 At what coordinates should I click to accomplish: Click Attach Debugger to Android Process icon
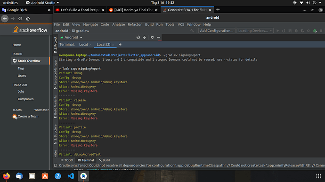pos(315,31)
